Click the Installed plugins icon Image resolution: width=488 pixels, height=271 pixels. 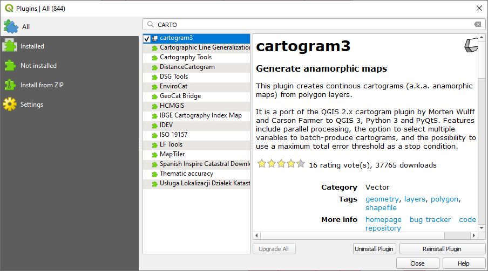pyautogui.click(x=10, y=46)
